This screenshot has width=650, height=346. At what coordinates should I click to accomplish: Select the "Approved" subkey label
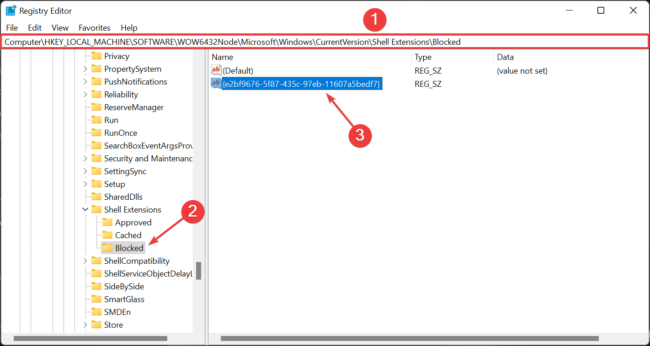point(133,223)
